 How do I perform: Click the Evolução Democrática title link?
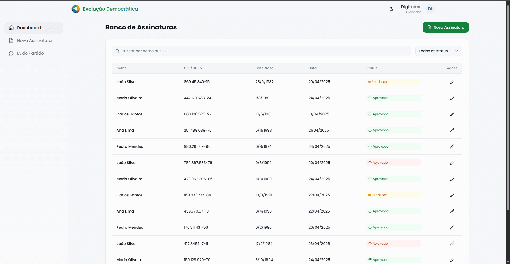110,9
